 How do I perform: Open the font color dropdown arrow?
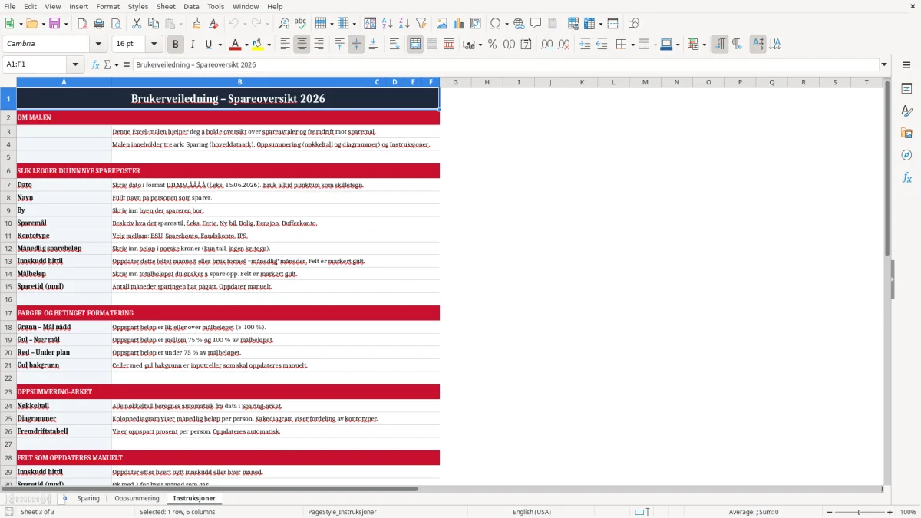pos(246,45)
